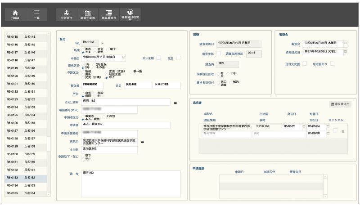Image resolution: width=360 pixels, height=206 pixels.
Task: Click the 意見書送付 button
Action: tap(340, 104)
